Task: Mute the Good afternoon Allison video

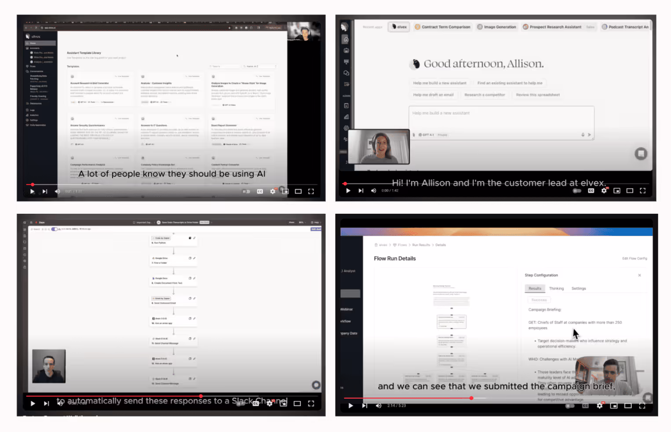Action: [373, 190]
